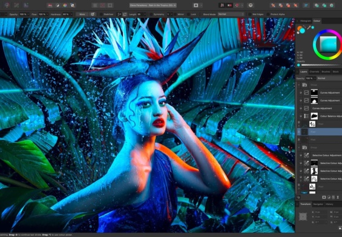342x237 pixels.
Task: Enable the Symmetry checkbox
Action: [x=151, y=15]
